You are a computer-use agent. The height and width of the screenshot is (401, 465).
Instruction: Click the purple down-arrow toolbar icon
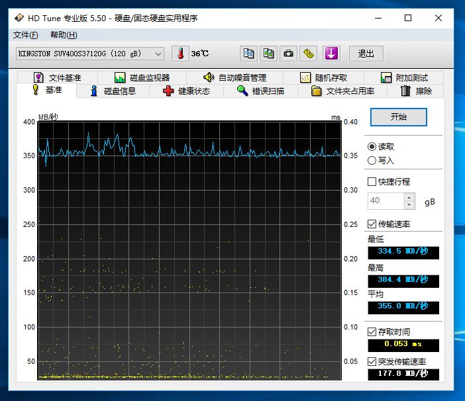click(x=331, y=54)
